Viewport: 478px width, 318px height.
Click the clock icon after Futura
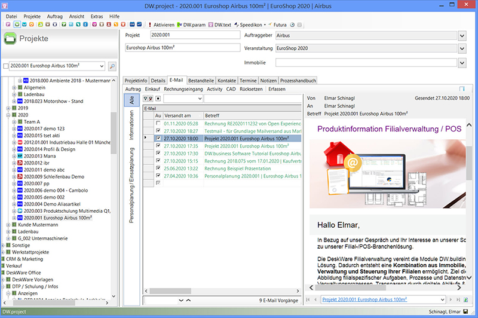292,25
